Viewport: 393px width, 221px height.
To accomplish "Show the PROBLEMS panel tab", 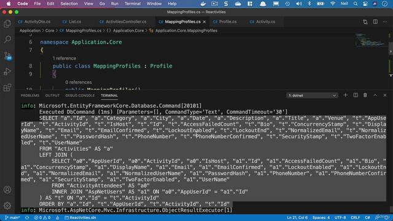I will point(30,96).
